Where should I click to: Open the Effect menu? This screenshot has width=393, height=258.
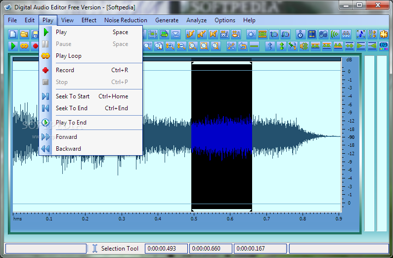pyautogui.click(x=88, y=20)
